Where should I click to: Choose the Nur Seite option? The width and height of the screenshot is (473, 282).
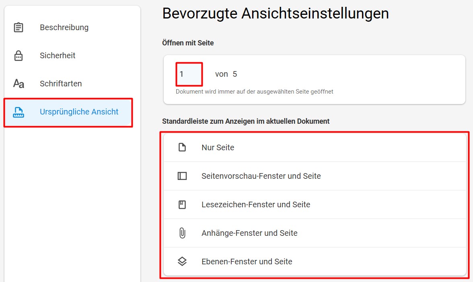(315, 148)
